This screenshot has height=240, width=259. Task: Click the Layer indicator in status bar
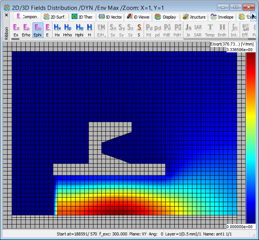pos(182,234)
